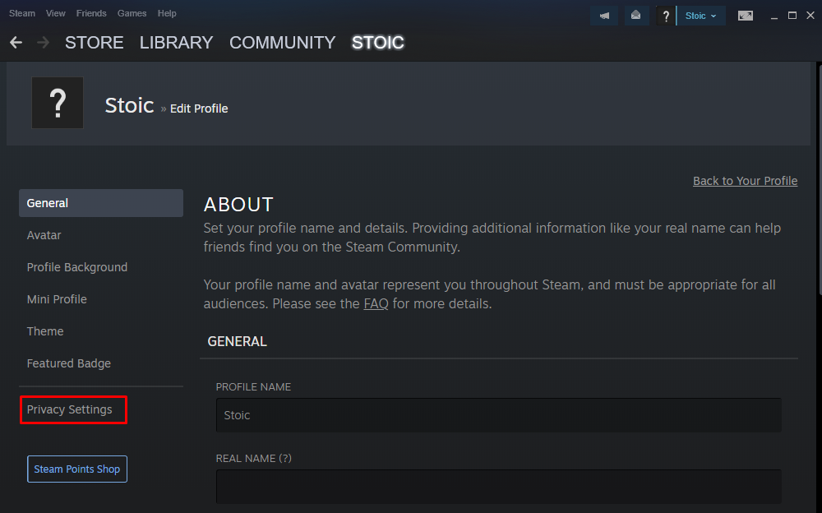The height and width of the screenshot is (513, 822).
Task: Go forward with the right arrow
Action: tap(44, 43)
